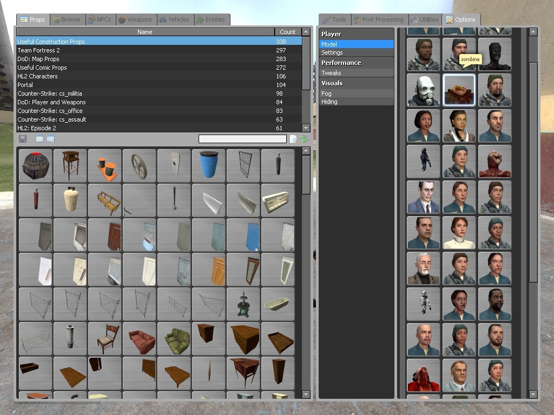Screen dimensions: 554x415
Task: Spawn the red fabric couch prop
Action: 139,338
